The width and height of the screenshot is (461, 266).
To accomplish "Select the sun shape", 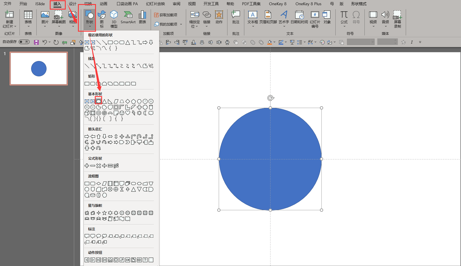I will click(x=139, y=113).
